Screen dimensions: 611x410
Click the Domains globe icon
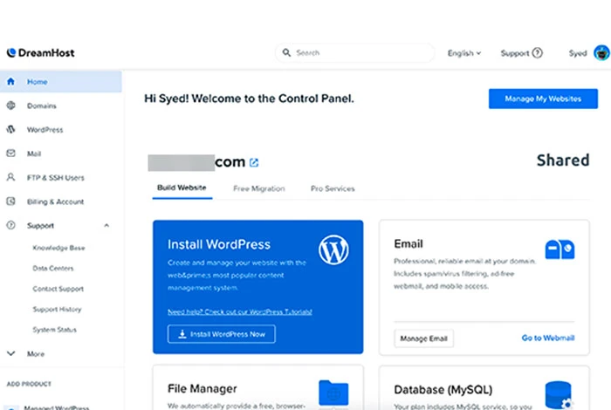(x=10, y=106)
